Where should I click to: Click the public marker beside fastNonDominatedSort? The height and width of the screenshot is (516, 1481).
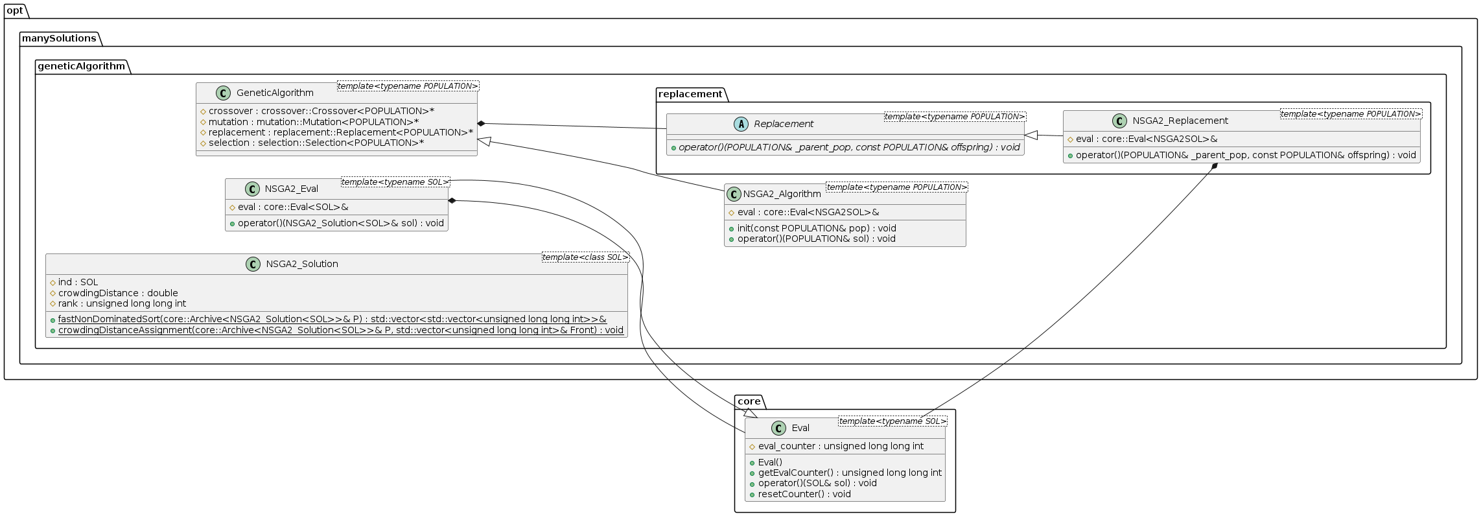tap(52, 320)
